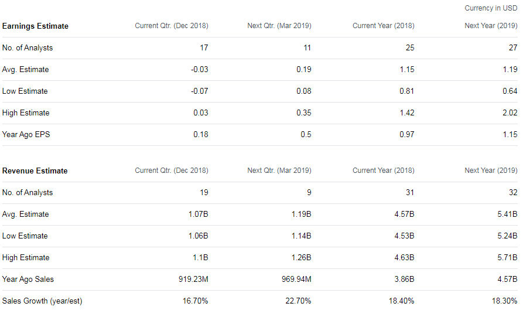Click Next Year (2019) earnings column header
The height and width of the screenshot is (310, 523).
pyautogui.click(x=491, y=26)
